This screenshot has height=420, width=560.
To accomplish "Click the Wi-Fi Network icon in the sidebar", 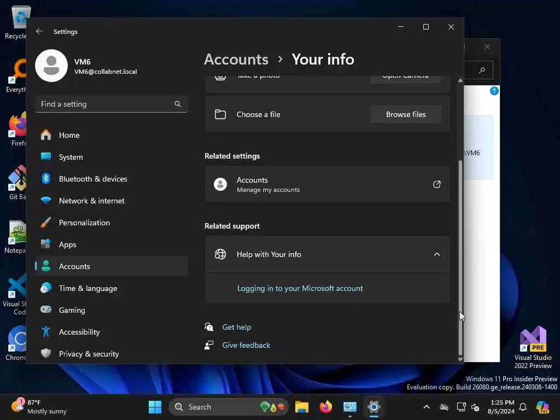I will (46, 200).
